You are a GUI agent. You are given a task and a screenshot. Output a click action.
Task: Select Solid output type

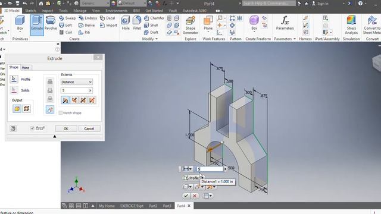tap(17, 109)
